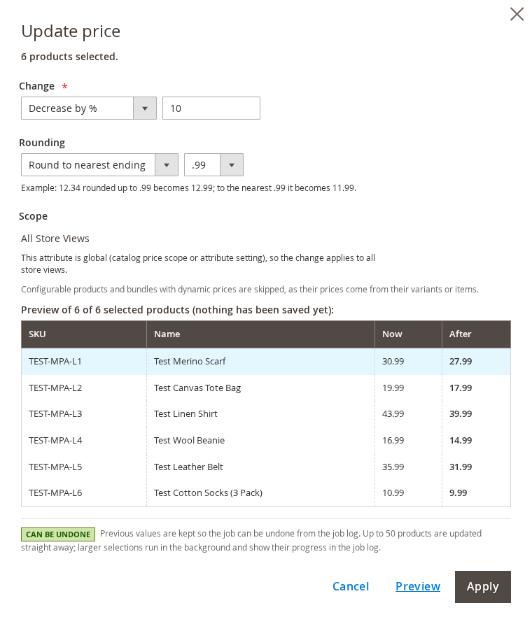Click the current price 10.99
This screenshot has height=624, width=532.
(x=393, y=493)
